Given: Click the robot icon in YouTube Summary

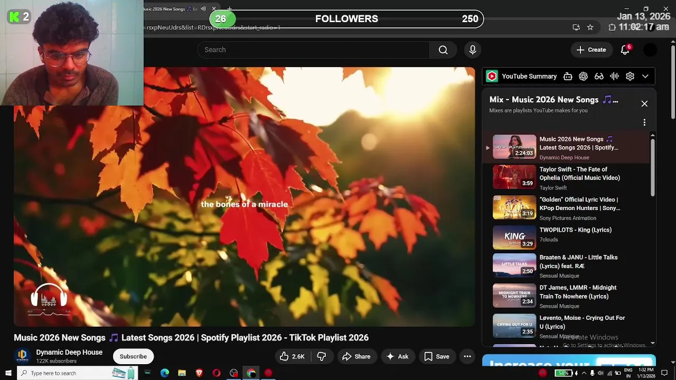Looking at the screenshot, I should (x=568, y=76).
